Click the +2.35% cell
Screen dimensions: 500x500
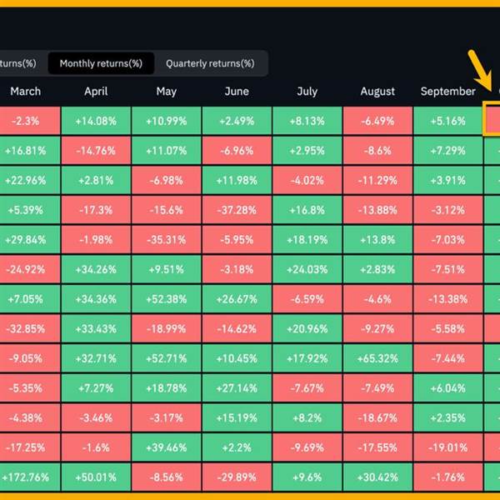click(x=448, y=417)
